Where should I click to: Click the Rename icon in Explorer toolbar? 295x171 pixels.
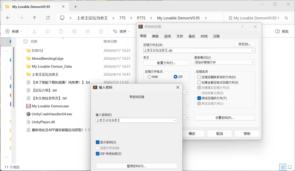click(x=74, y=31)
